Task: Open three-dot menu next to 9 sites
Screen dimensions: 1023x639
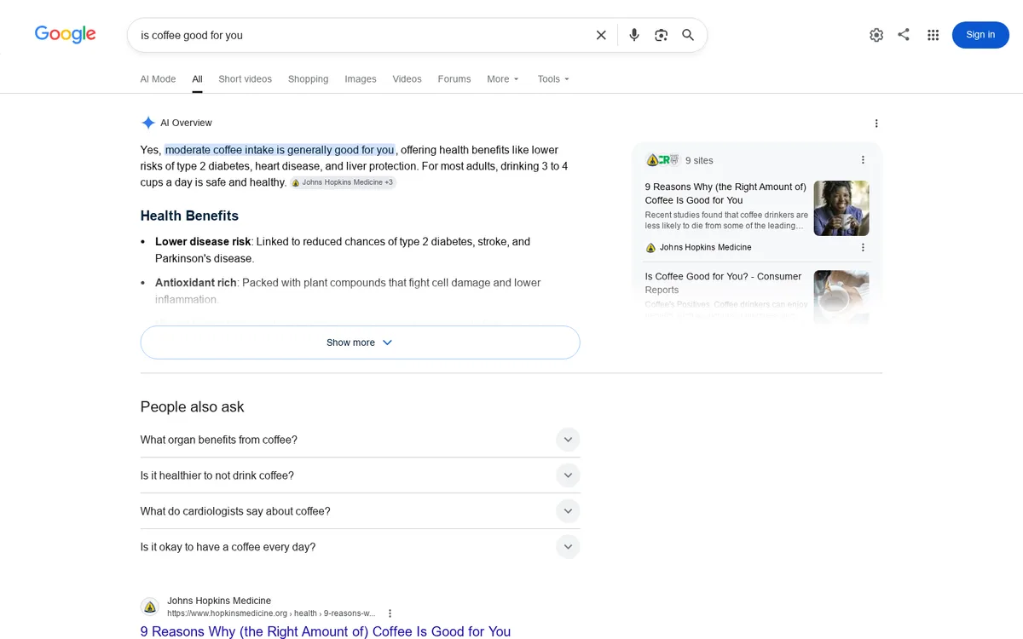Action: 863,160
